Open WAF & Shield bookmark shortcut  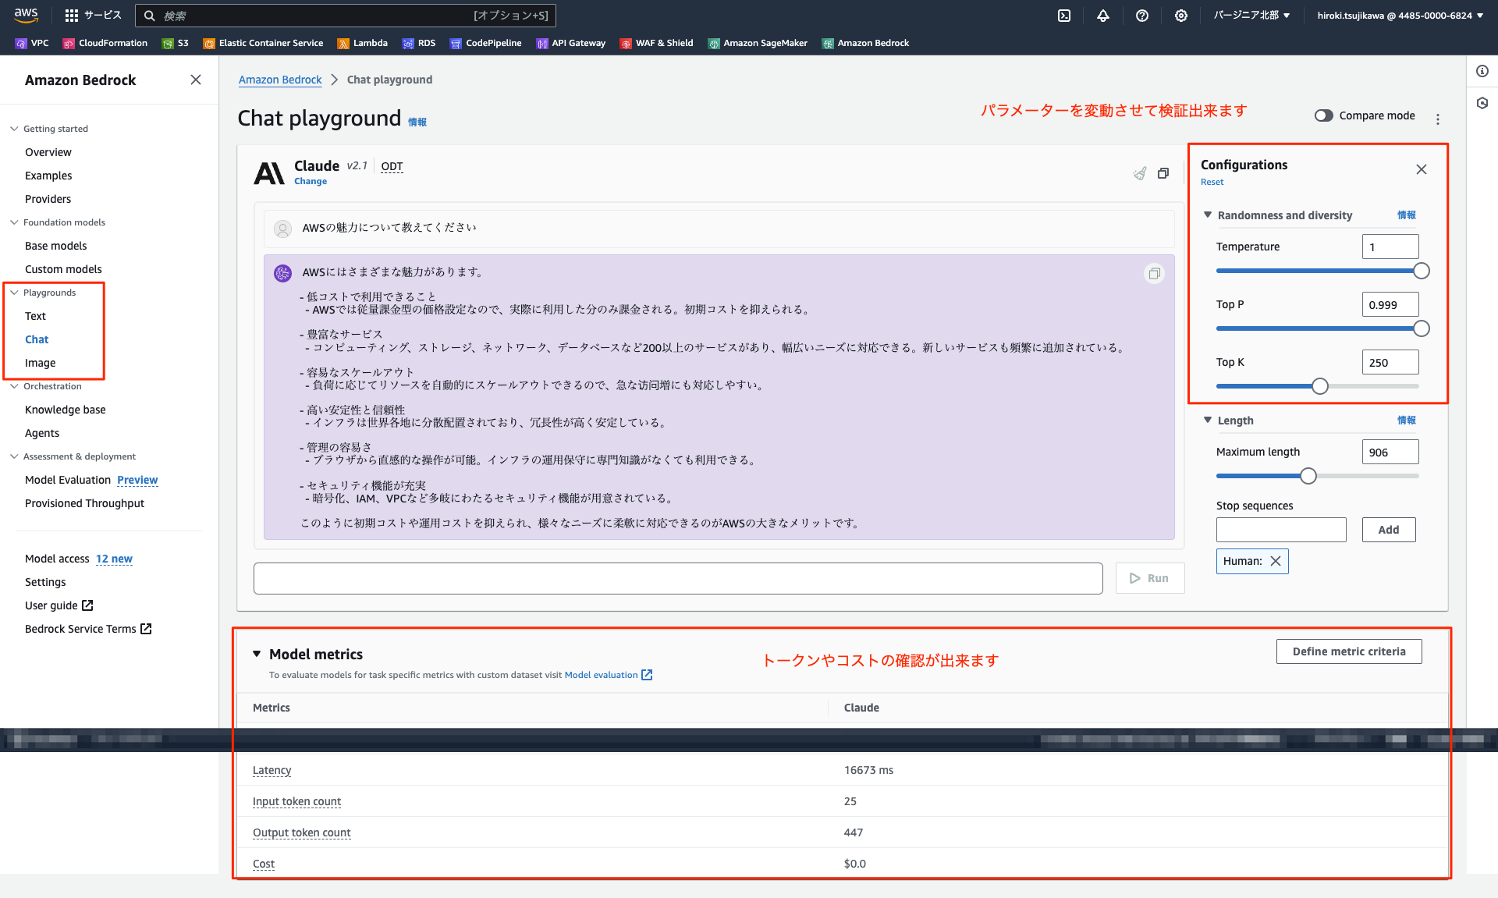657,43
